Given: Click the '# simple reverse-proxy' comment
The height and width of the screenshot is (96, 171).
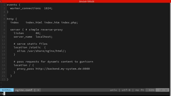Looking at the screenshot, I should (x=44, y=30).
